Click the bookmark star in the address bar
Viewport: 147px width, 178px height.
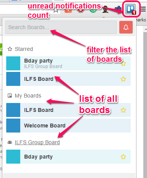[x=56, y=10]
